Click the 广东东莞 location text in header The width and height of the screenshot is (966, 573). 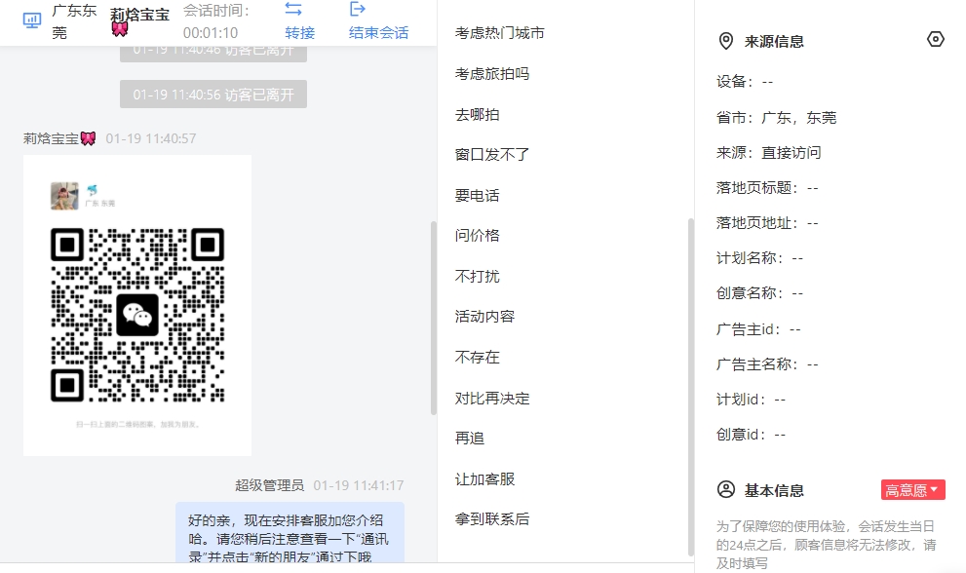pyautogui.click(x=74, y=21)
